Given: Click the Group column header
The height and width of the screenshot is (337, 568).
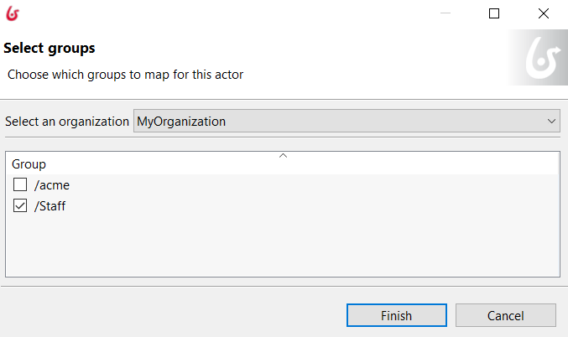Looking at the screenshot, I should click(x=29, y=164).
